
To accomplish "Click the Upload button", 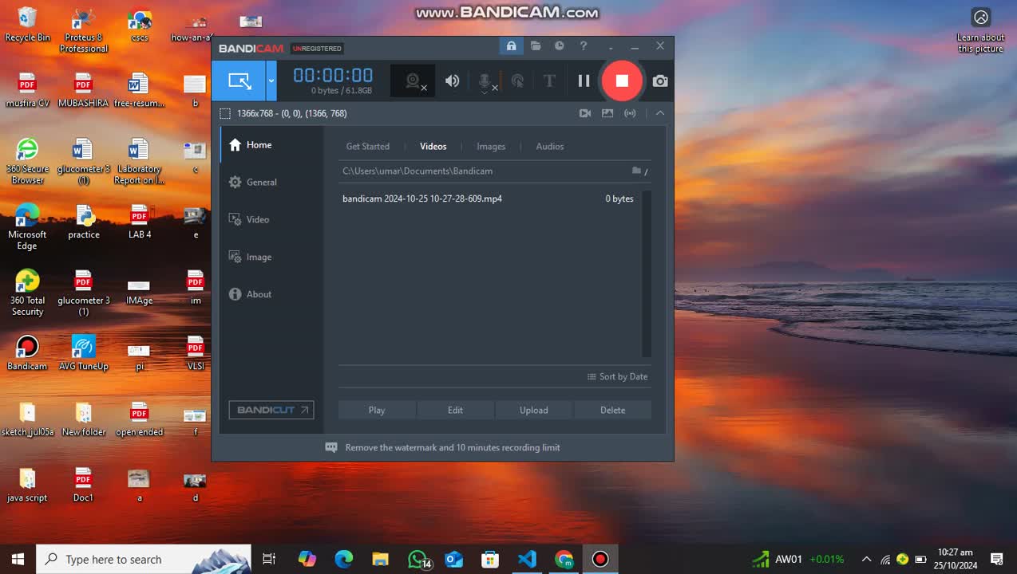I will point(534,410).
